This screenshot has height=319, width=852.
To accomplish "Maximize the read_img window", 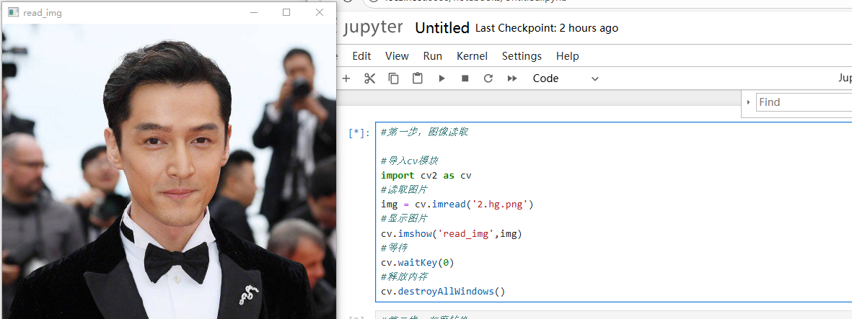I will coord(286,12).
